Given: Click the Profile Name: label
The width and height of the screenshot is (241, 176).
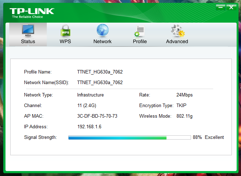Looking at the screenshot, I should pyautogui.click(x=38, y=72).
